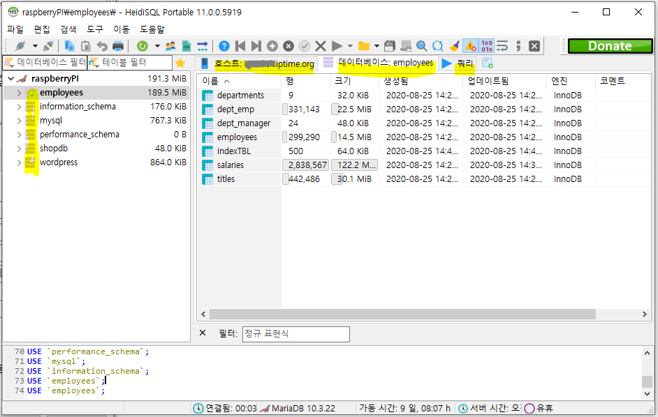The image size is (658, 417).
Task: Click the green Donate button
Action: [611, 46]
